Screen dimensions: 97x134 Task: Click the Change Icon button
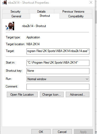point(52,95)
